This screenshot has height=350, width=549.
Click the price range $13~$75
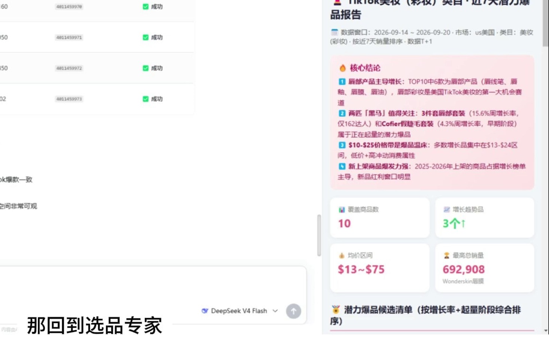[x=361, y=270]
